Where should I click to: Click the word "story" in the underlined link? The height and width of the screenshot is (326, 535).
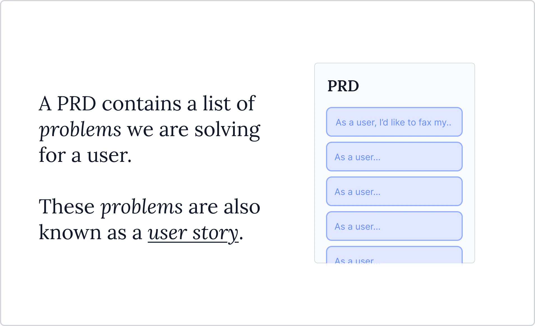215,233
